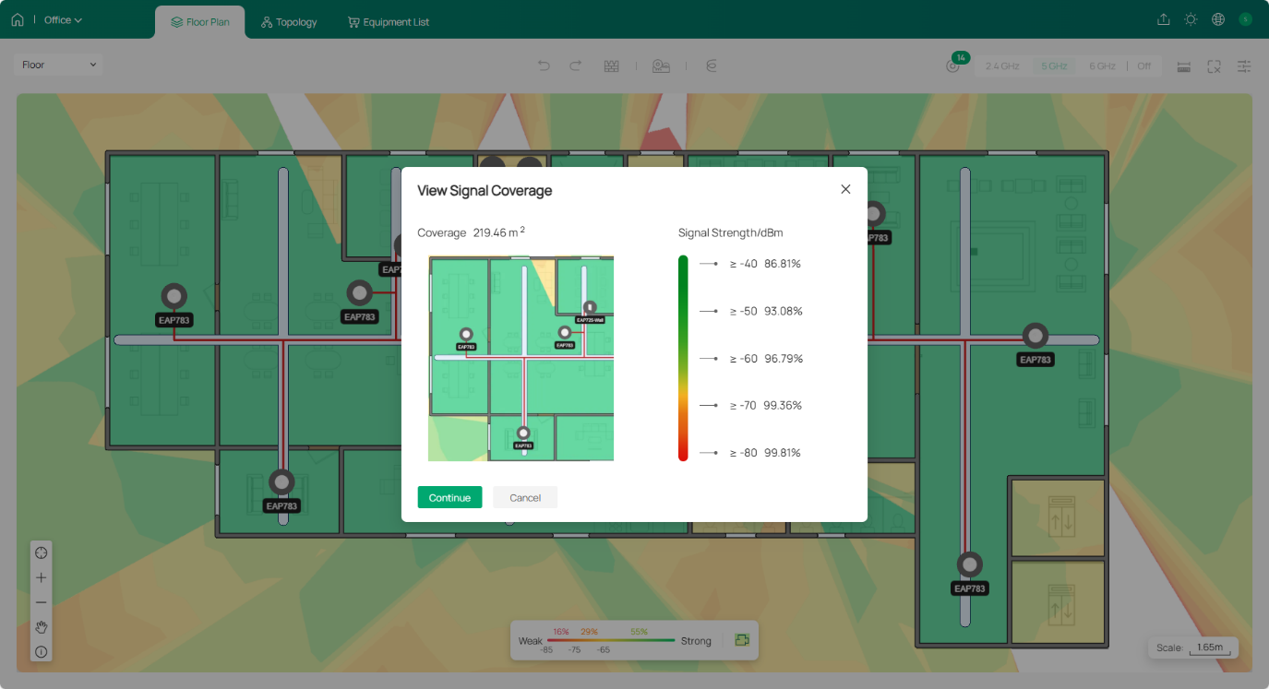The width and height of the screenshot is (1269, 689).
Task: Click the undo arrow in the toolbar
Action: (544, 65)
